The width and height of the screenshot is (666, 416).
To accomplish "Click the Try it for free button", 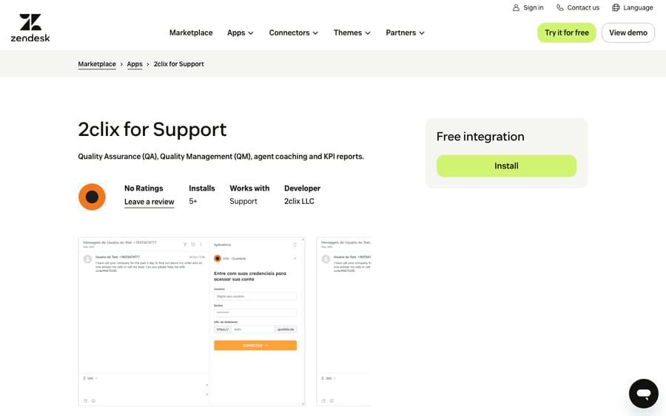I will (x=567, y=33).
